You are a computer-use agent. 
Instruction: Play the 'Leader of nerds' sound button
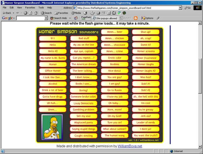(146, 123)
